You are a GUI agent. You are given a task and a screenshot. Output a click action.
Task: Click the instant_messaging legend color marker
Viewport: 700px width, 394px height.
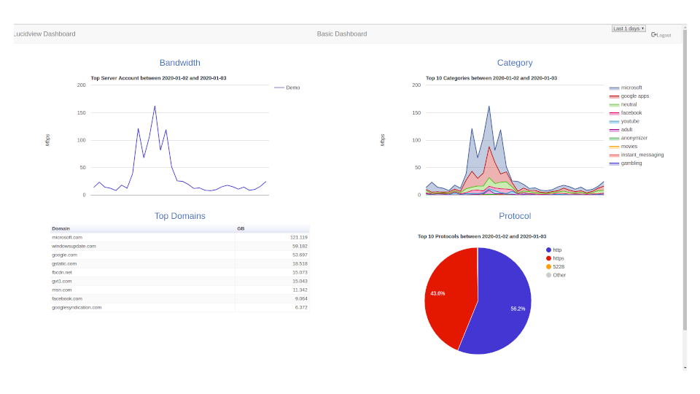point(614,155)
